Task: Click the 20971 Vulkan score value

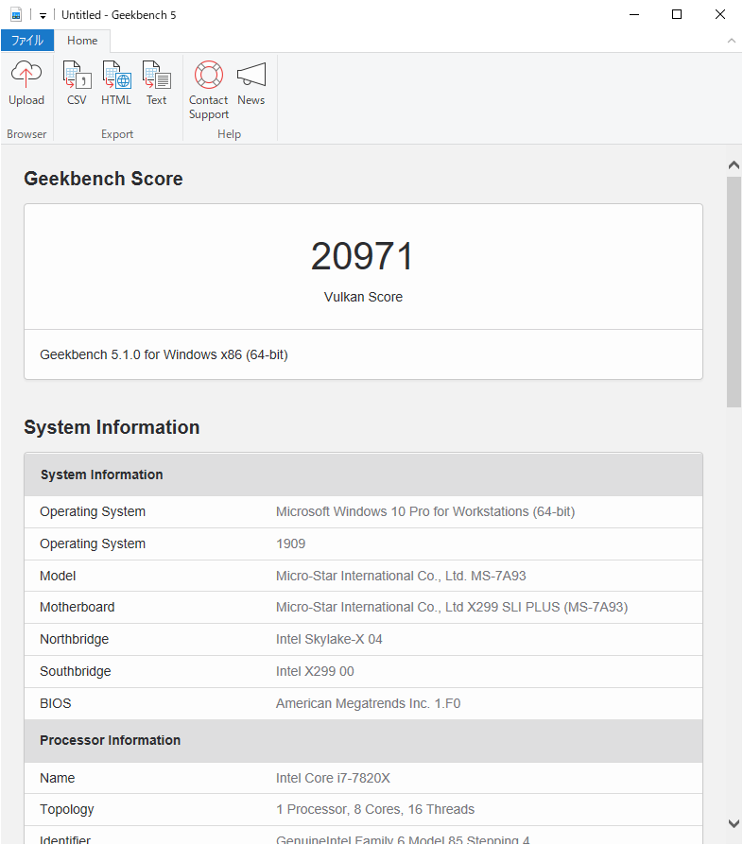Action: 363,256
